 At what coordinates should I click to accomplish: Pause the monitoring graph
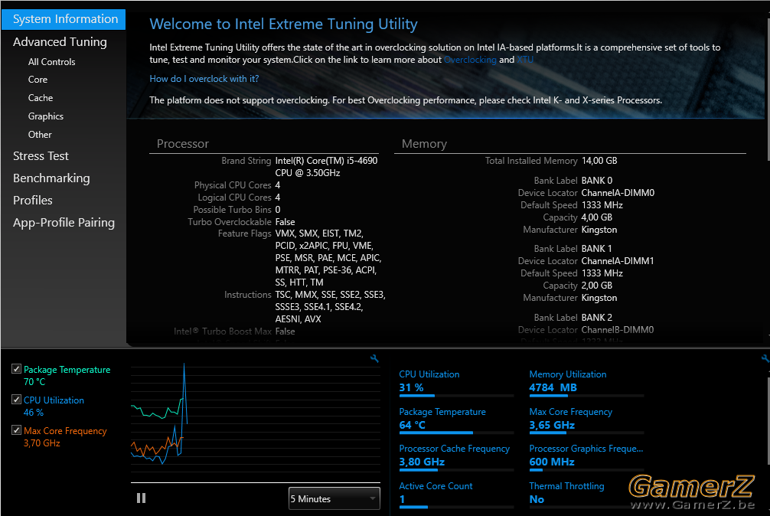coord(141,498)
